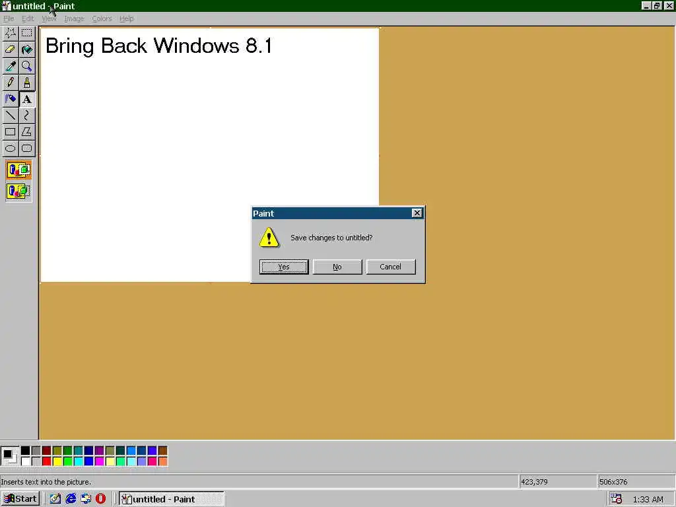Launch Internet Explorer from the quick launch
The width and height of the screenshot is (676, 507).
coord(71,499)
